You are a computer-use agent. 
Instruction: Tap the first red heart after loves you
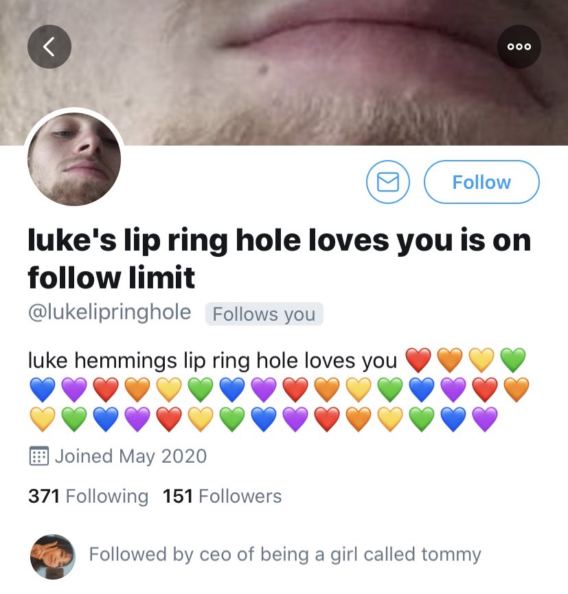click(418, 360)
